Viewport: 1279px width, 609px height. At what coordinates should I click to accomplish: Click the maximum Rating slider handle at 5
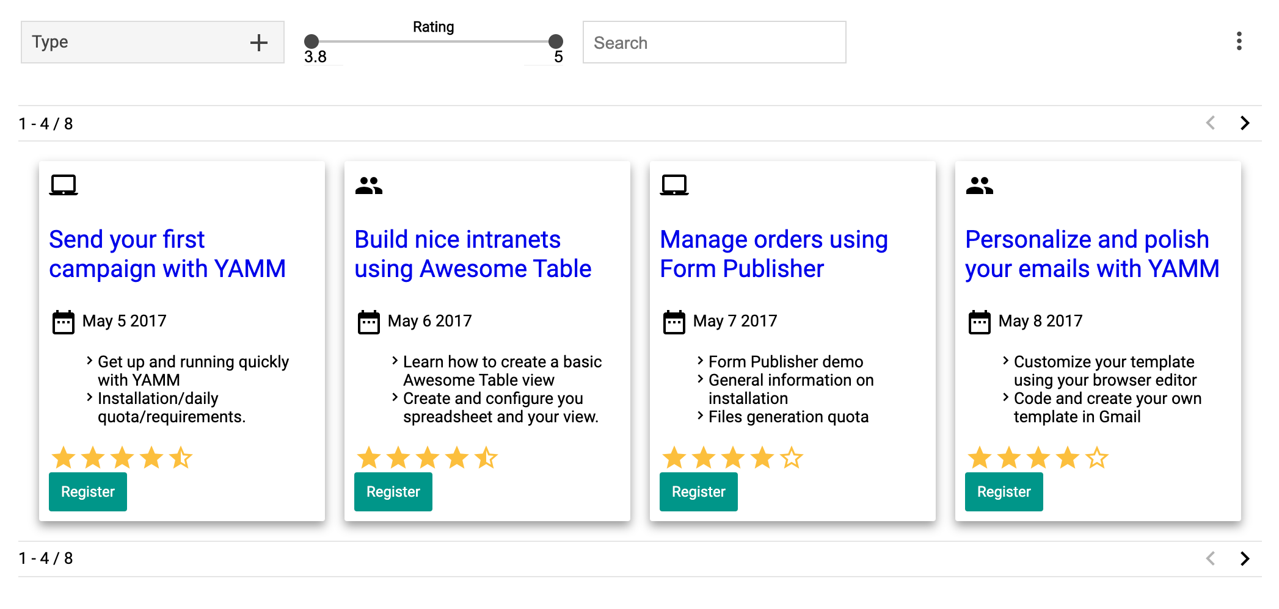(556, 41)
